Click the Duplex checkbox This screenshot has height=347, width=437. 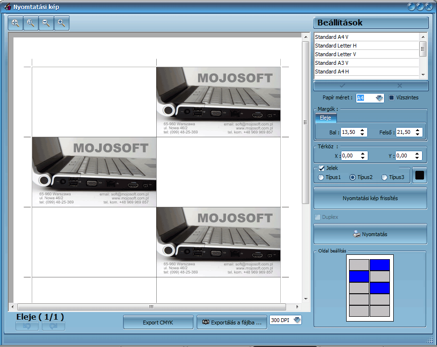tap(317, 217)
